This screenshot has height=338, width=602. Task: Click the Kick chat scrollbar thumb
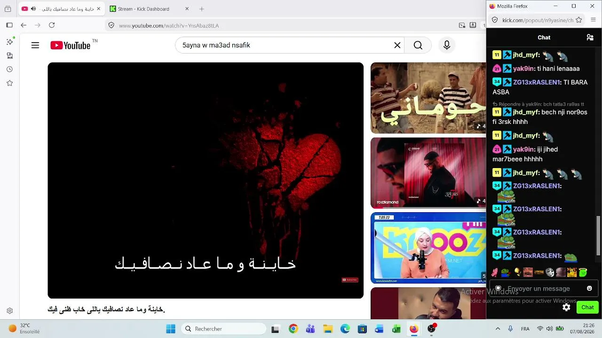[598, 235]
